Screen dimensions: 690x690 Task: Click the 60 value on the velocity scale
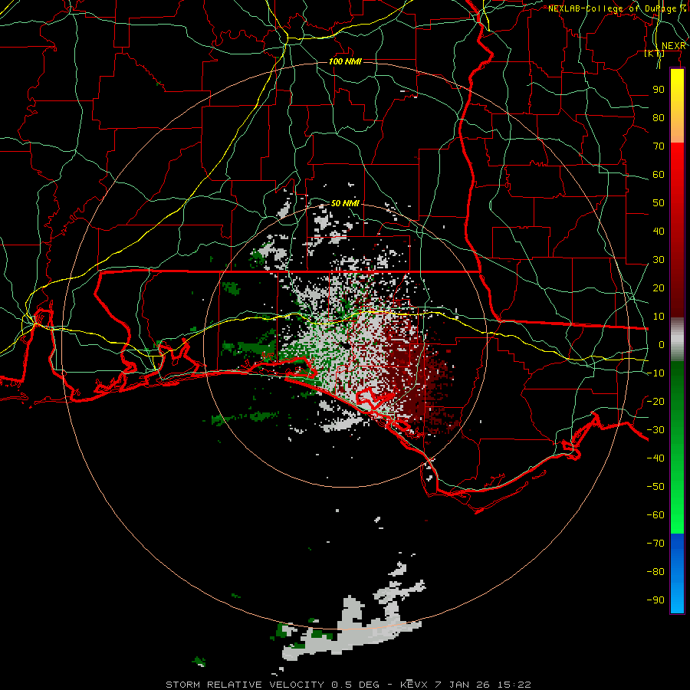click(659, 175)
